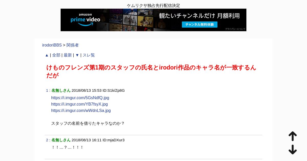Click the banner text 観たいチャンネルだけ 月額利用
This screenshot has height=161, width=307.
point(199,16)
